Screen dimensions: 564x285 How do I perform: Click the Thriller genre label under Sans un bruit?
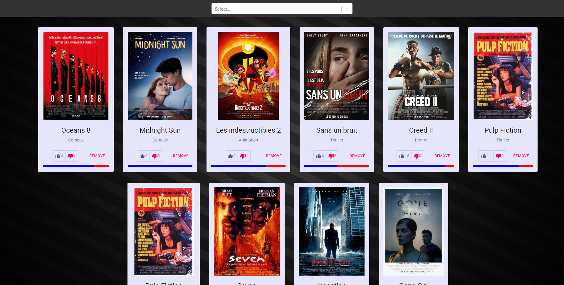click(337, 140)
